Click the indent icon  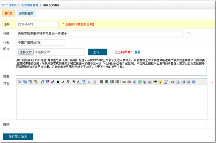click(x=117, y=82)
